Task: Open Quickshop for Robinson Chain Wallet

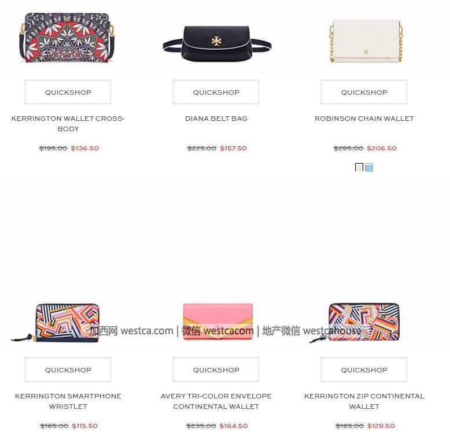Action: [x=364, y=92]
